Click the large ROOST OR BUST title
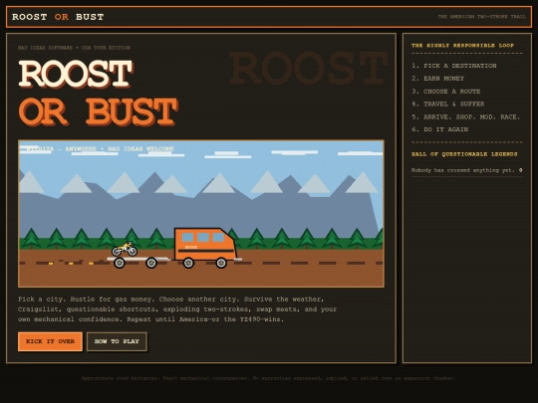538x403 pixels. tap(98, 93)
